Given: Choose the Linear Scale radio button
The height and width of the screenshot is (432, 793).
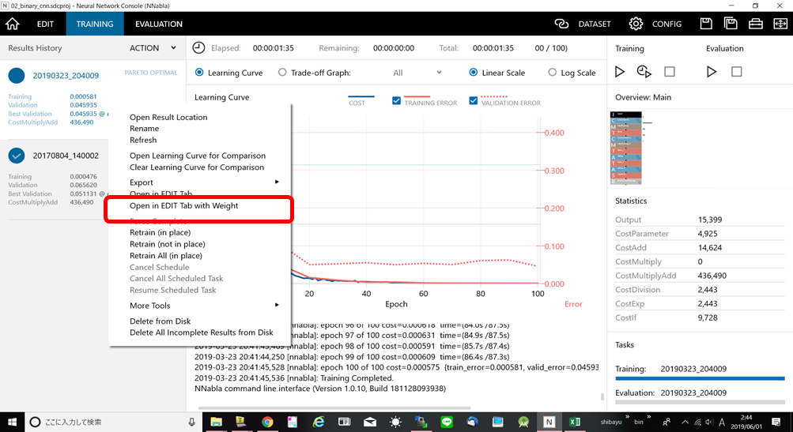Looking at the screenshot, I should click(x=474, y=72).
